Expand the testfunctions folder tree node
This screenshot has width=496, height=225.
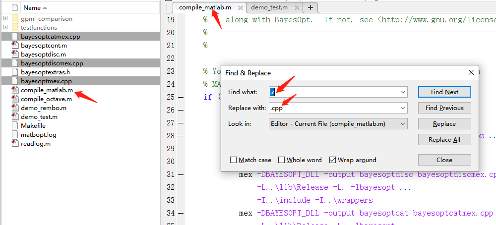pyautogui.click(x=5, y=27)
